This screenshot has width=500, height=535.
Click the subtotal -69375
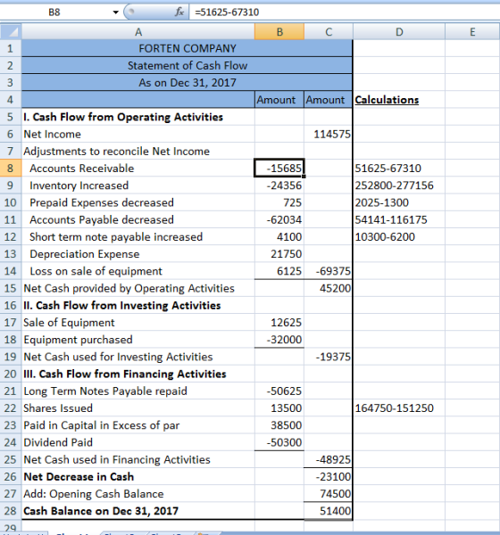tap(333, 271)
